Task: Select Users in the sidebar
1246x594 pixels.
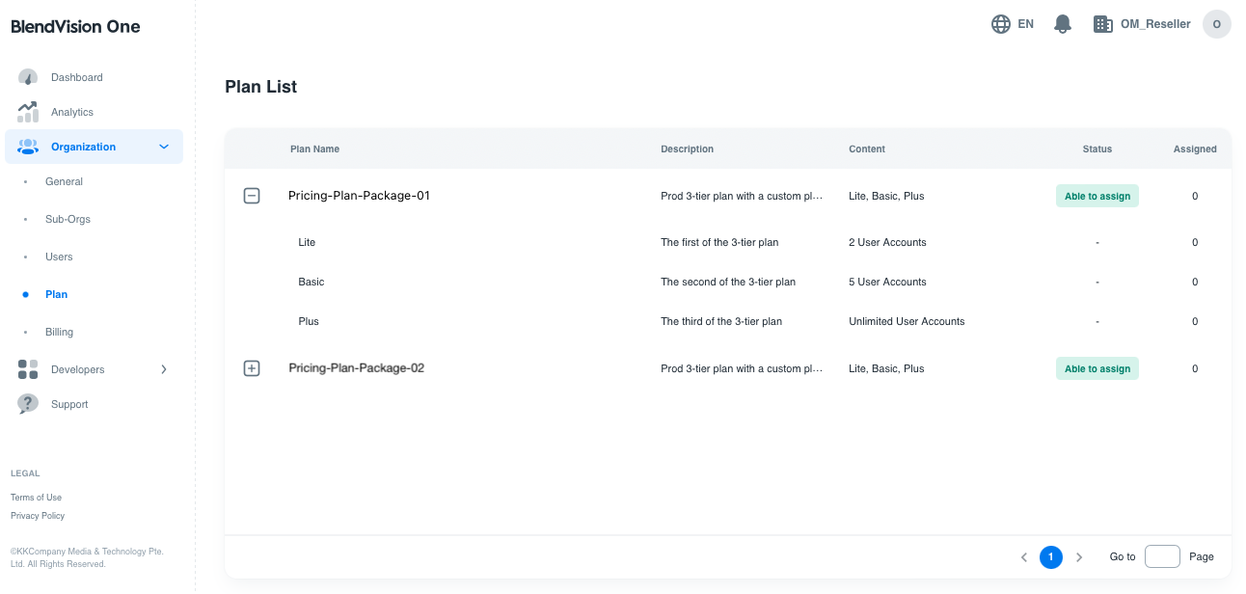Action: click(x=59, y=256)
